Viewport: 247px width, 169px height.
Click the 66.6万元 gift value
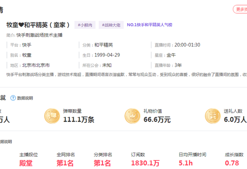(157, 120)
